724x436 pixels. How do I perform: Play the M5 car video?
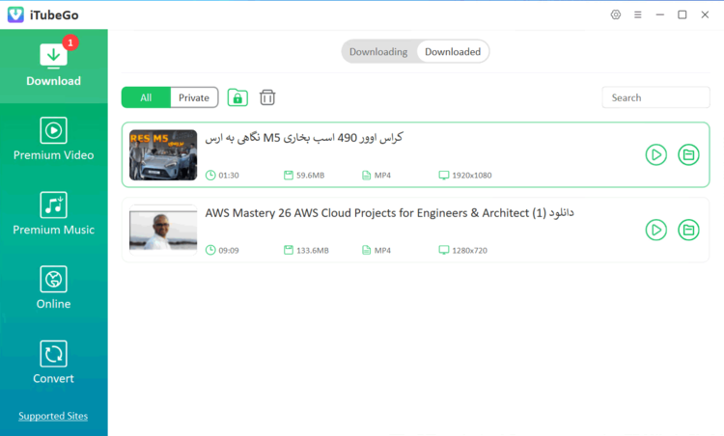coord(655,154)
